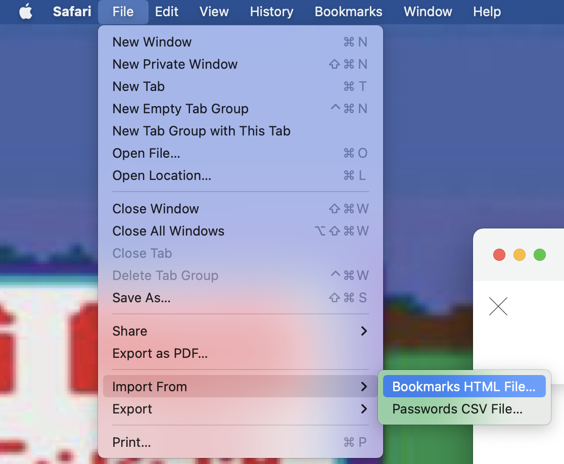
Task: Close the open File menu
Action: [123, 12]
